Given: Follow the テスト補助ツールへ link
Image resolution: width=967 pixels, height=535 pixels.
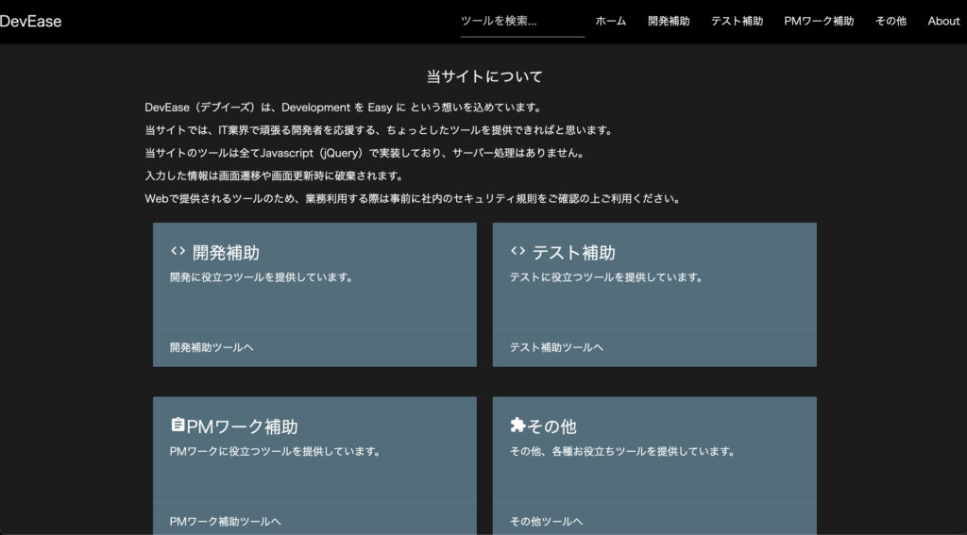Looking at the screenshot, I should (556, 347).
